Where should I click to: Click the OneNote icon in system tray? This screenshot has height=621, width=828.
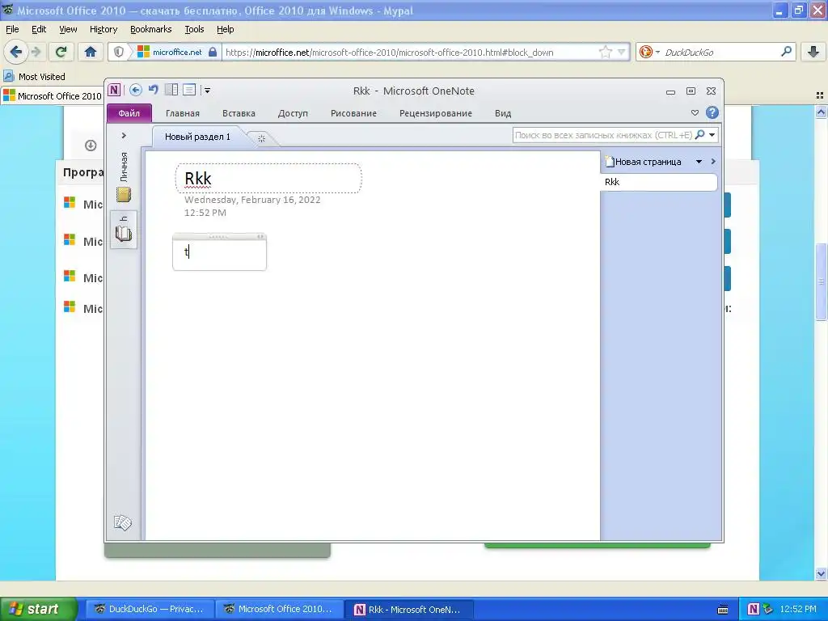pos(753,609)
